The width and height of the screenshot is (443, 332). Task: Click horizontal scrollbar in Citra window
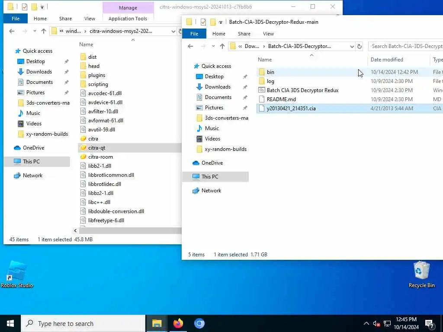130,231
